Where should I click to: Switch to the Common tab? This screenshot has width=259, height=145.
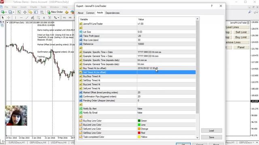pyautogui.click(x=90, y=13)
